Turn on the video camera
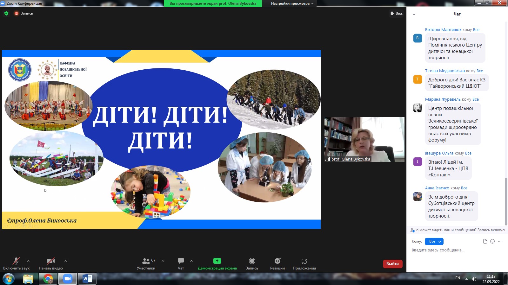The image size is (508, 285). 51,261
